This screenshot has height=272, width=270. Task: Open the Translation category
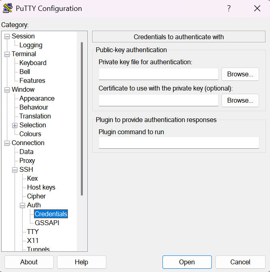tap(35, 116)
